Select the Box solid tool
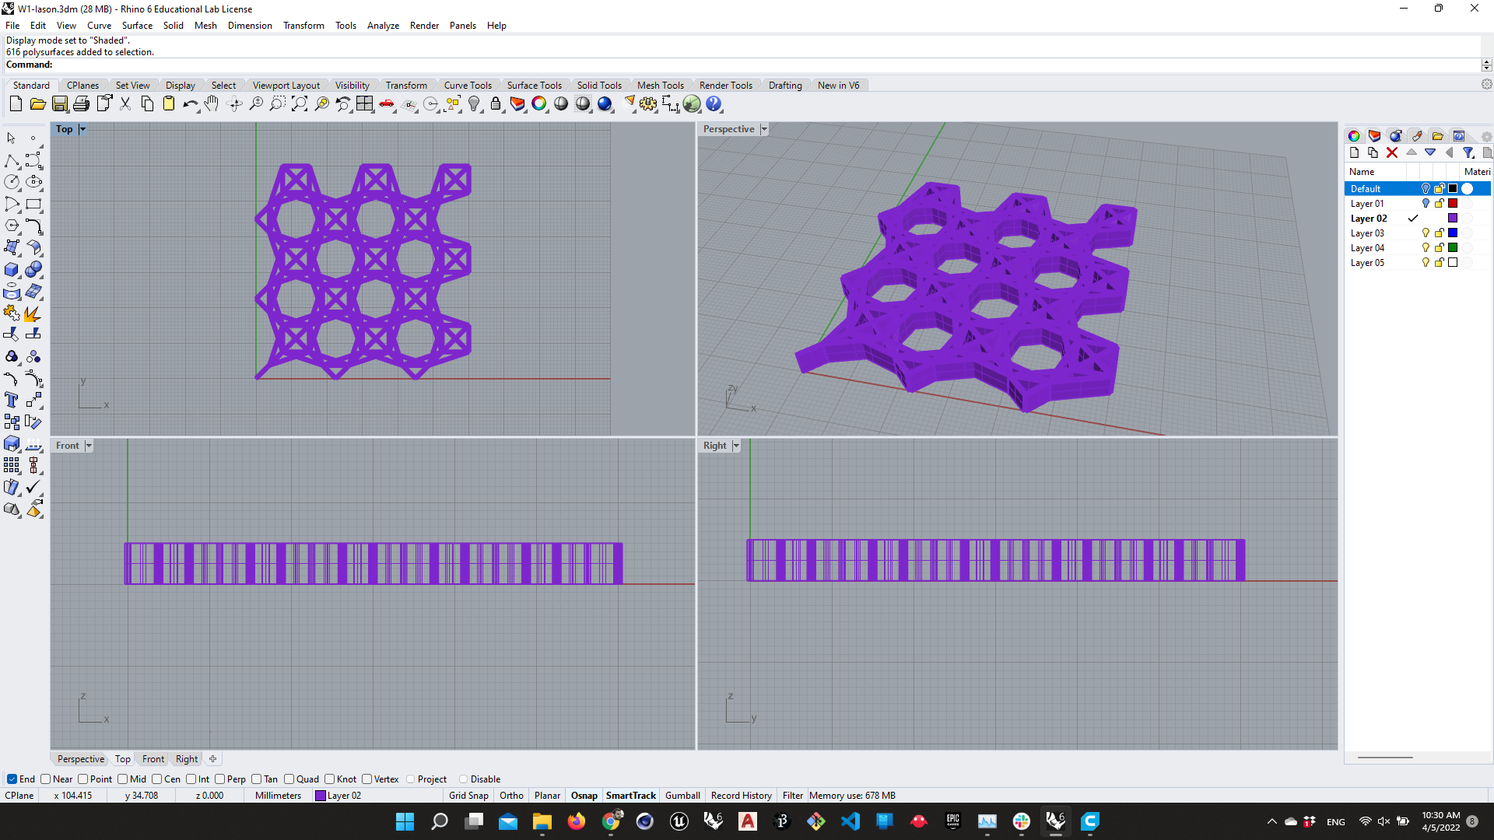This screenshot has height=840, width=1494. 12,270
